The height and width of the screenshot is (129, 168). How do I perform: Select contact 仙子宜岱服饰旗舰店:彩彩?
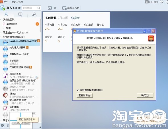point(20,82)
